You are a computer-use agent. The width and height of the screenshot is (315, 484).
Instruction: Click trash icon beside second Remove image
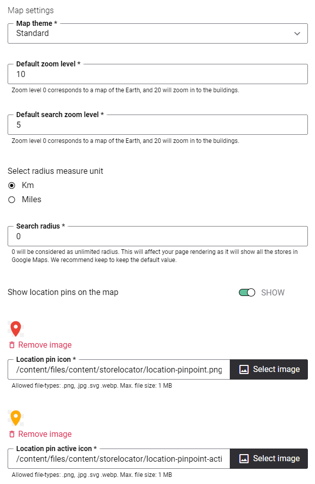(x=12, y=434)
